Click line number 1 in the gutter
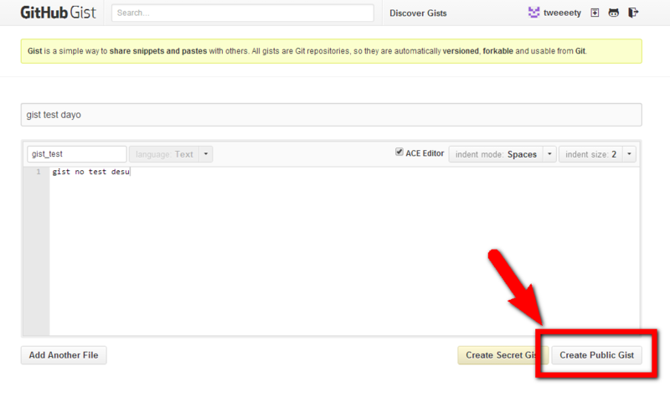Viewport: 670px width, 408px height. pos(39,172)
